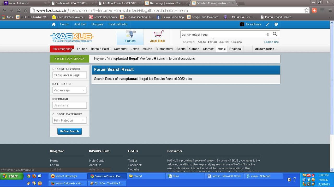Set search scope to Groupee

pos(236,42)
